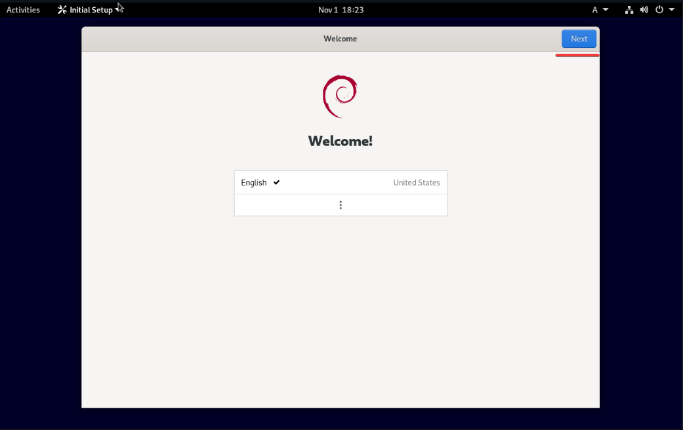This screenshot has width=683, height=430.
Task: Click the 'Welcome' header bar title
Action: [x=340, y=39]
